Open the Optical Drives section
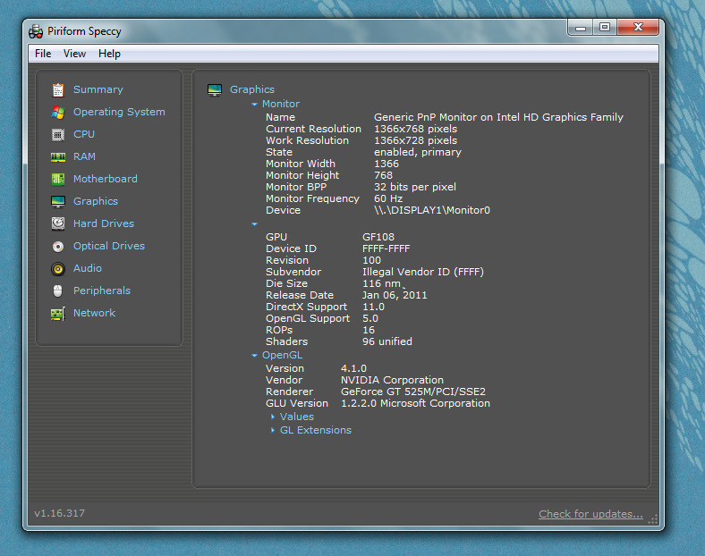The height and width of the screenshot is (556, 705). [109, 246]
